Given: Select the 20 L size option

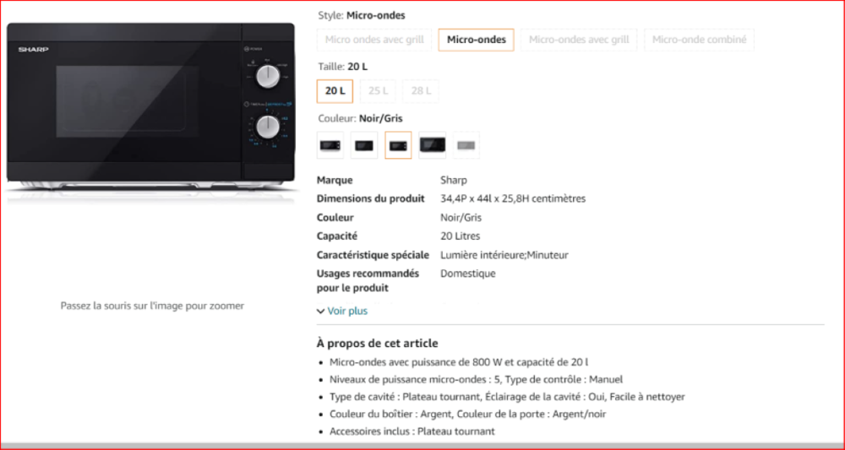Looking at the screenshot, I should 335,91.
